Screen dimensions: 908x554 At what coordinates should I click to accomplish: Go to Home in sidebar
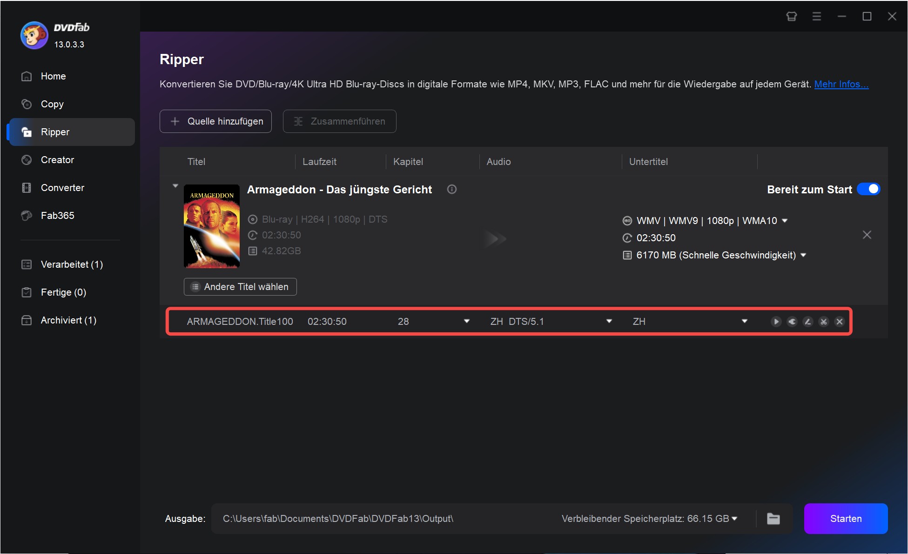coord(72,76)
